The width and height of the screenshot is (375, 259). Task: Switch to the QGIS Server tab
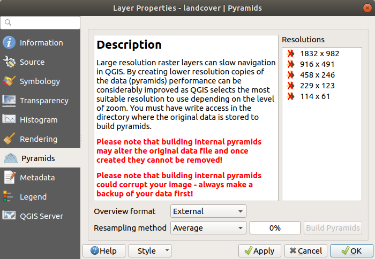click(40, 216)
